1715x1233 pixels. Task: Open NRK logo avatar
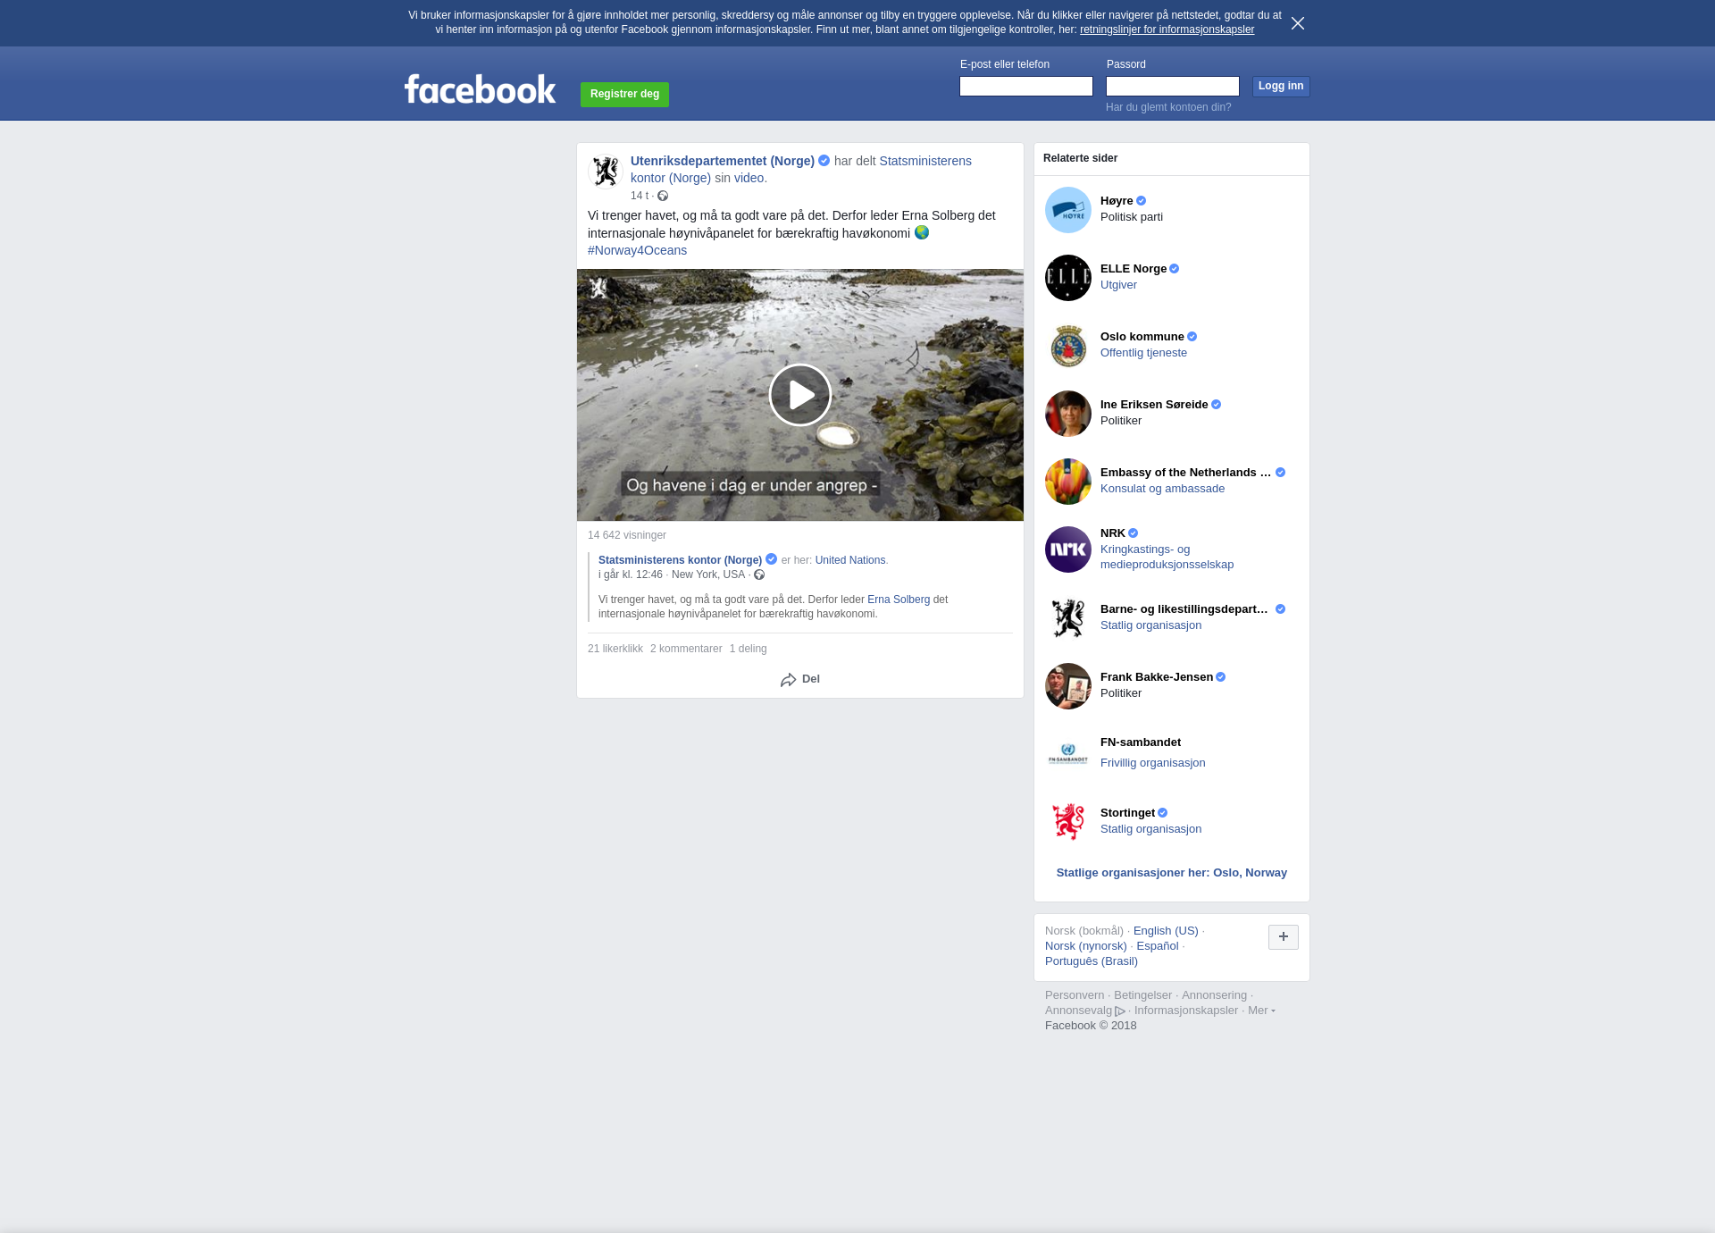point(1068,549)
